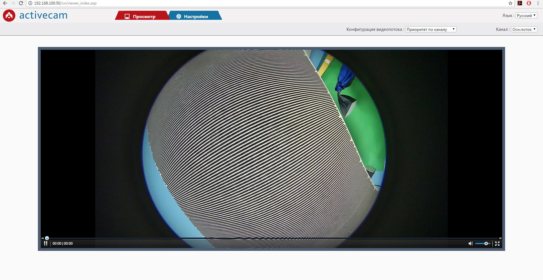Click the fast-forward arrows at timeline end
The height and width of the screenshot is (280, 543).
click(x=500, y=238)
